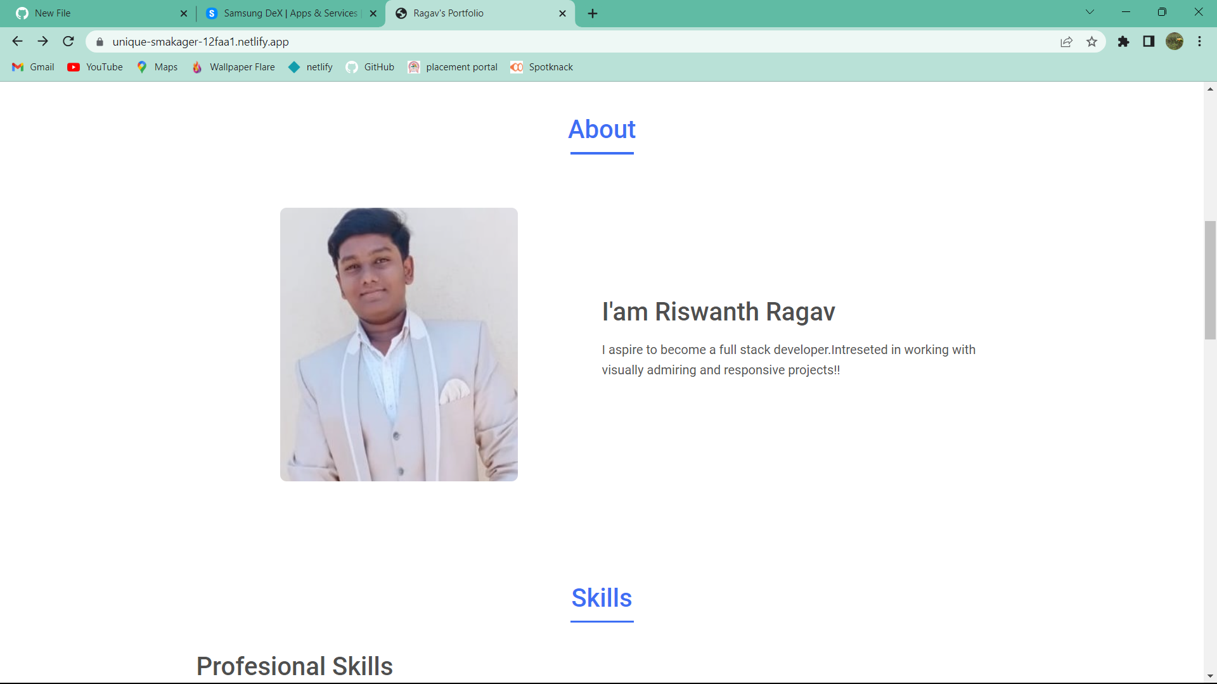
Task: Open the side panel icon
Action: tap(1149, 42)
